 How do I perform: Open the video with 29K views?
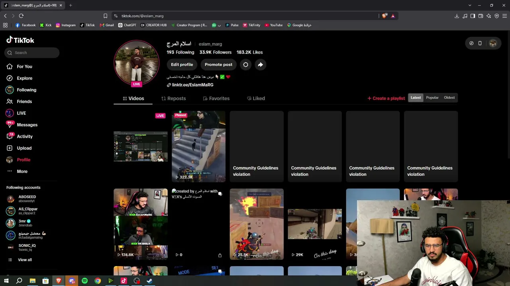click(315, 224)
